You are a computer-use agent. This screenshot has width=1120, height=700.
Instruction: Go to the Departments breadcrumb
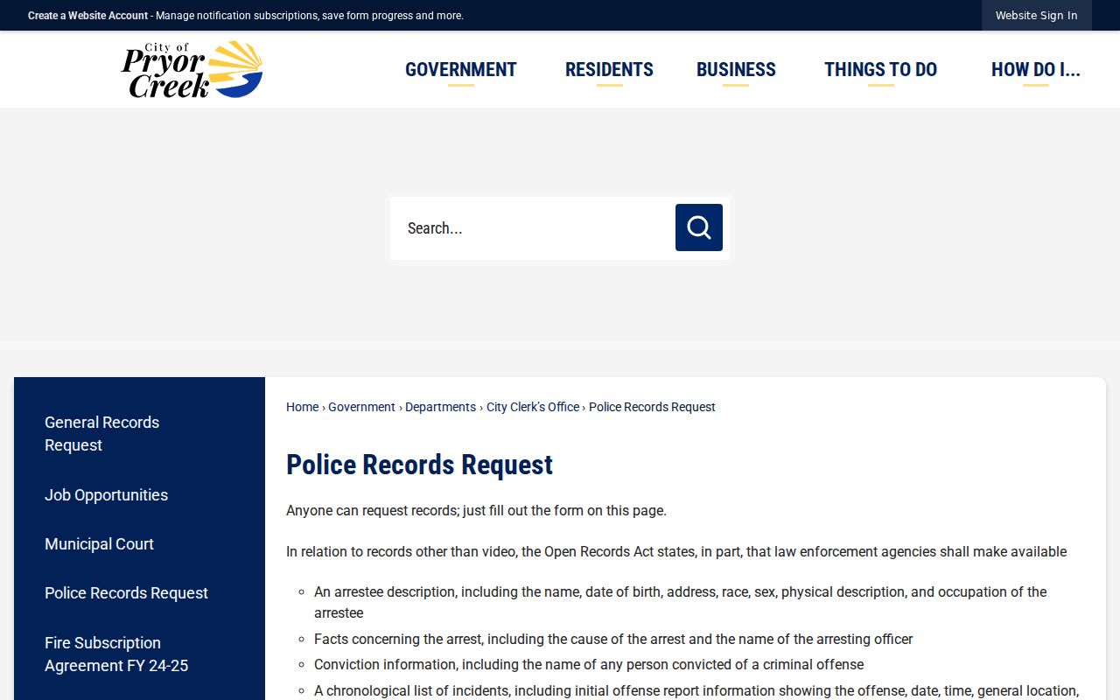point(440,407)
